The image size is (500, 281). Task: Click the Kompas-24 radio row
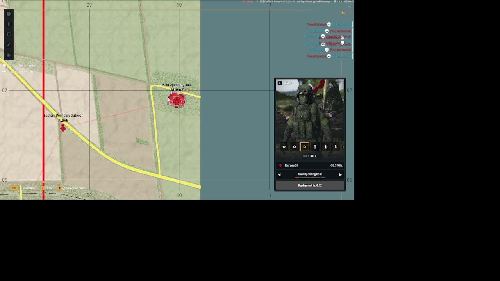click(310, 165)
